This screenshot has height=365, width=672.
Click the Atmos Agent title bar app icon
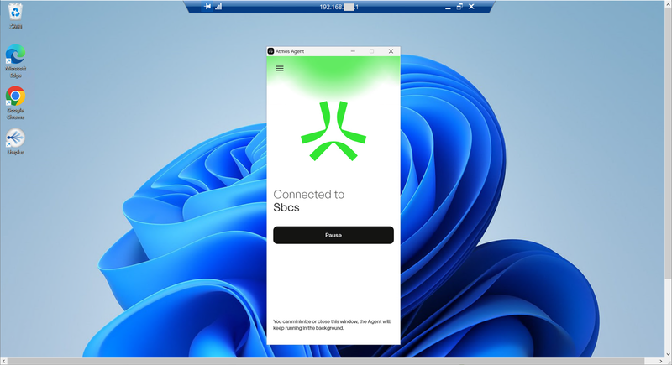point(270,51)
